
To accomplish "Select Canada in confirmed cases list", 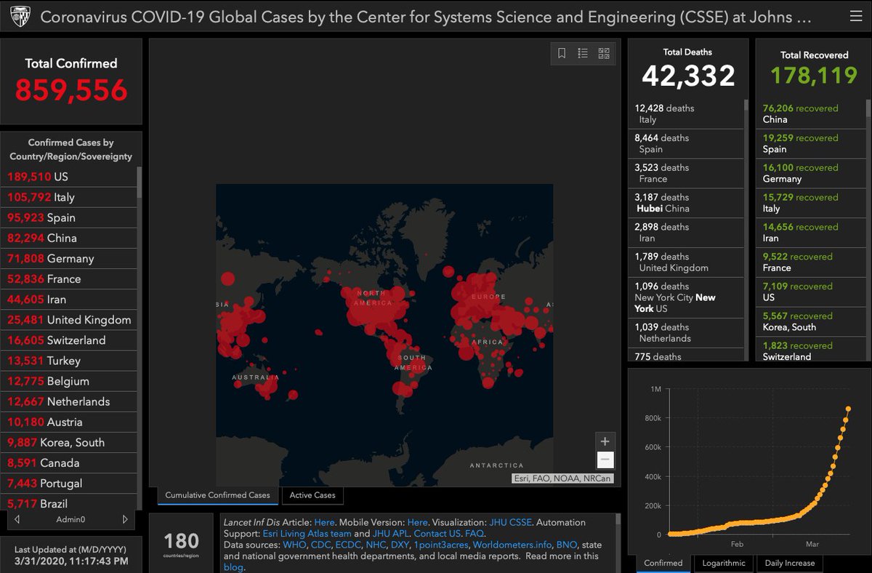I will (x=68, y=462).
